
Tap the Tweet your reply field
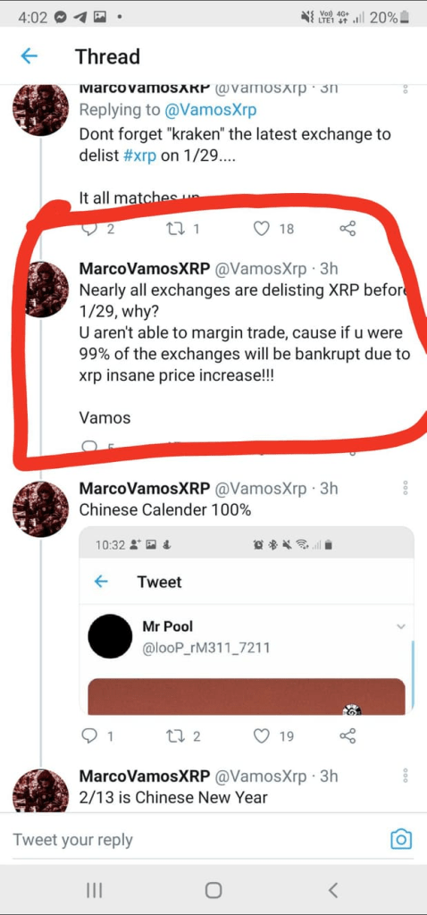(192, 840)
